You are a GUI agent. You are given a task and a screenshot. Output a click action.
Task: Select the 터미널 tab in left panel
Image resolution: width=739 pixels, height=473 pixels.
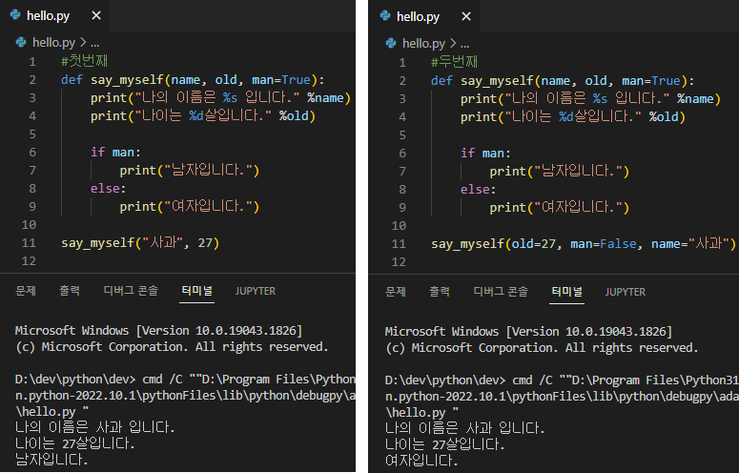197,291
